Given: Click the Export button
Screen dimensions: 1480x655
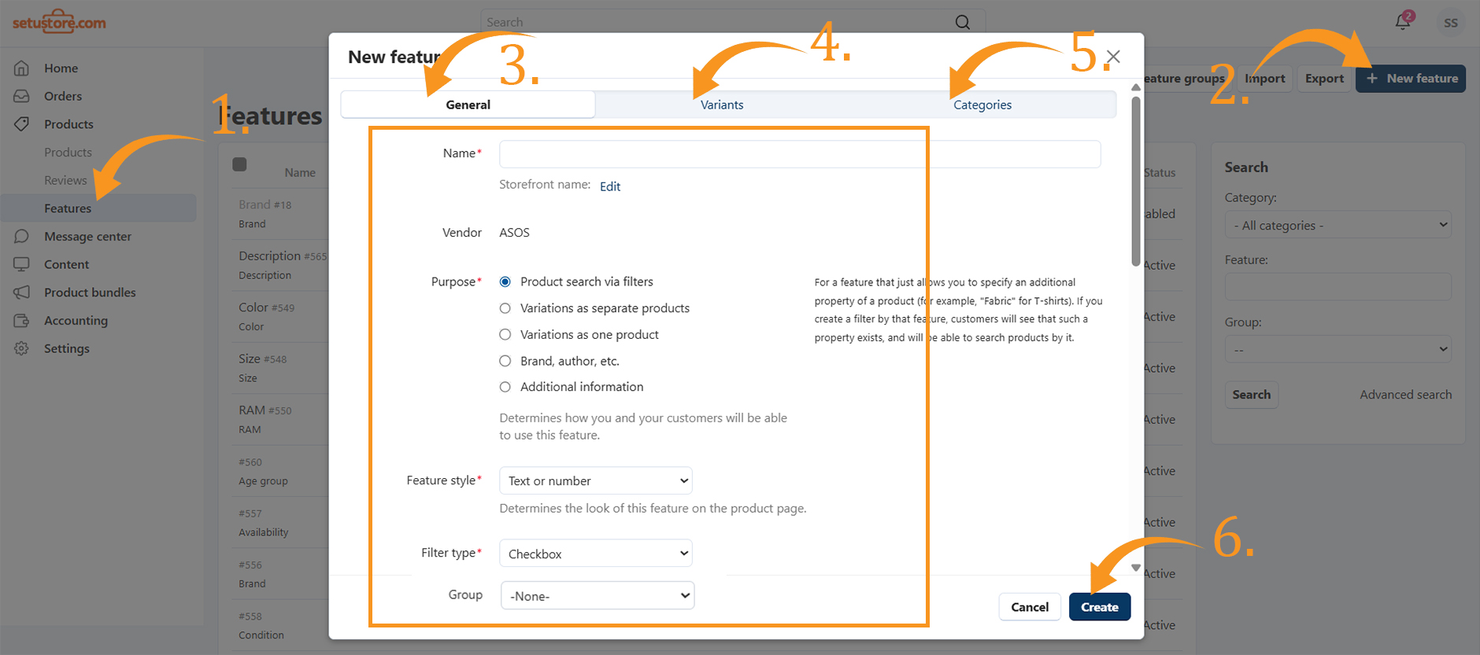Looking at the screenshot, I should coord(1324,79).
